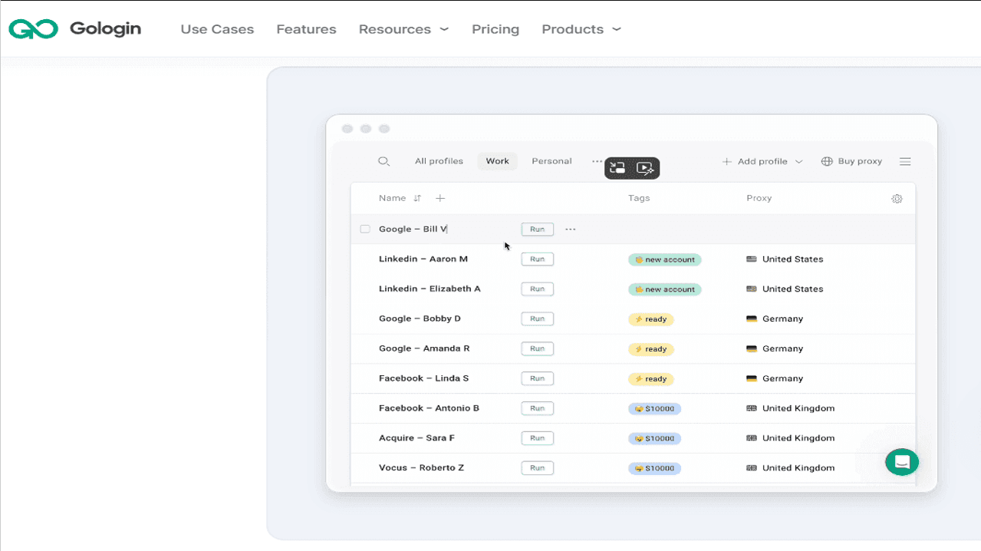Image resolution: width=981 pixels, height=551 pixels.
Task: Open the hamburger menu beside Buy proxy
Action: pos(905,161)
